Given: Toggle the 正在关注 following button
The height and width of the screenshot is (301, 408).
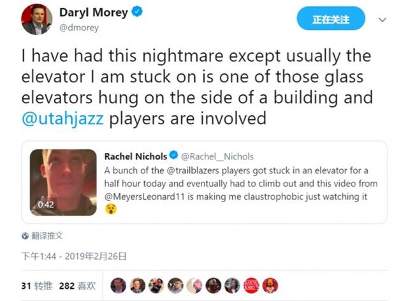Looking at the screenshot, I should pos(331,18).
